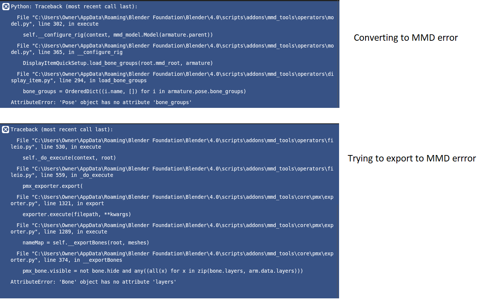This screenshot has height=301, width=479.
Task: Click the lower 'Traceback (most recent call last)' header
Action: point(62,129)
